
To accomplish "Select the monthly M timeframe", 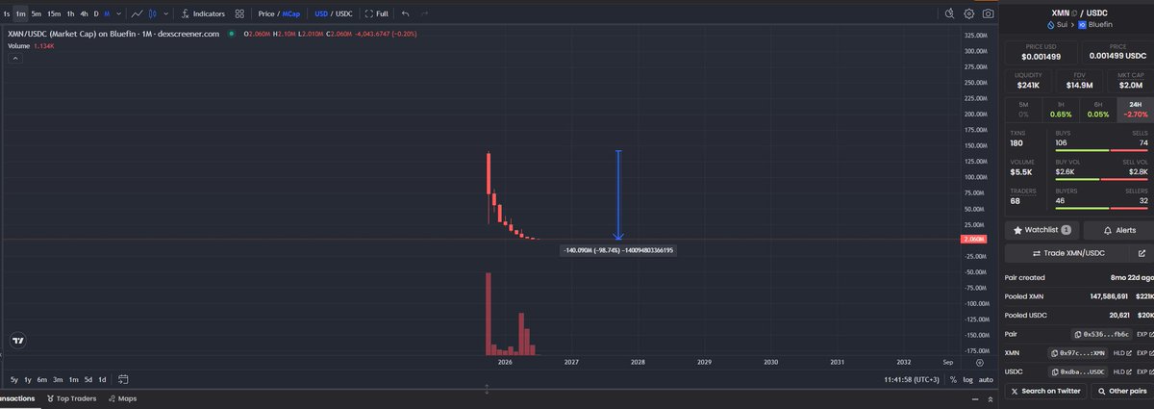I will click(107, 14).
